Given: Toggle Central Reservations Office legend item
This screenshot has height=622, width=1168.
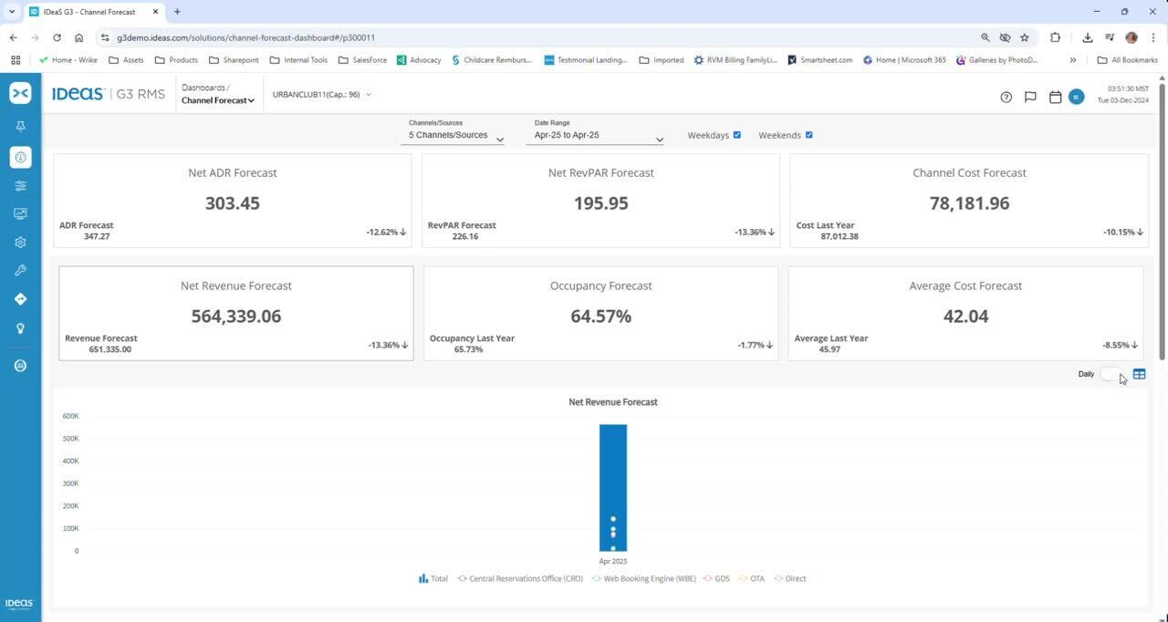Looking at the screenshot, I should (519, 578).
